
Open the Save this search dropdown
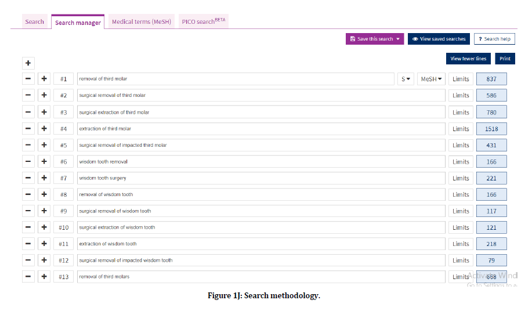click(x=375, y=39)
